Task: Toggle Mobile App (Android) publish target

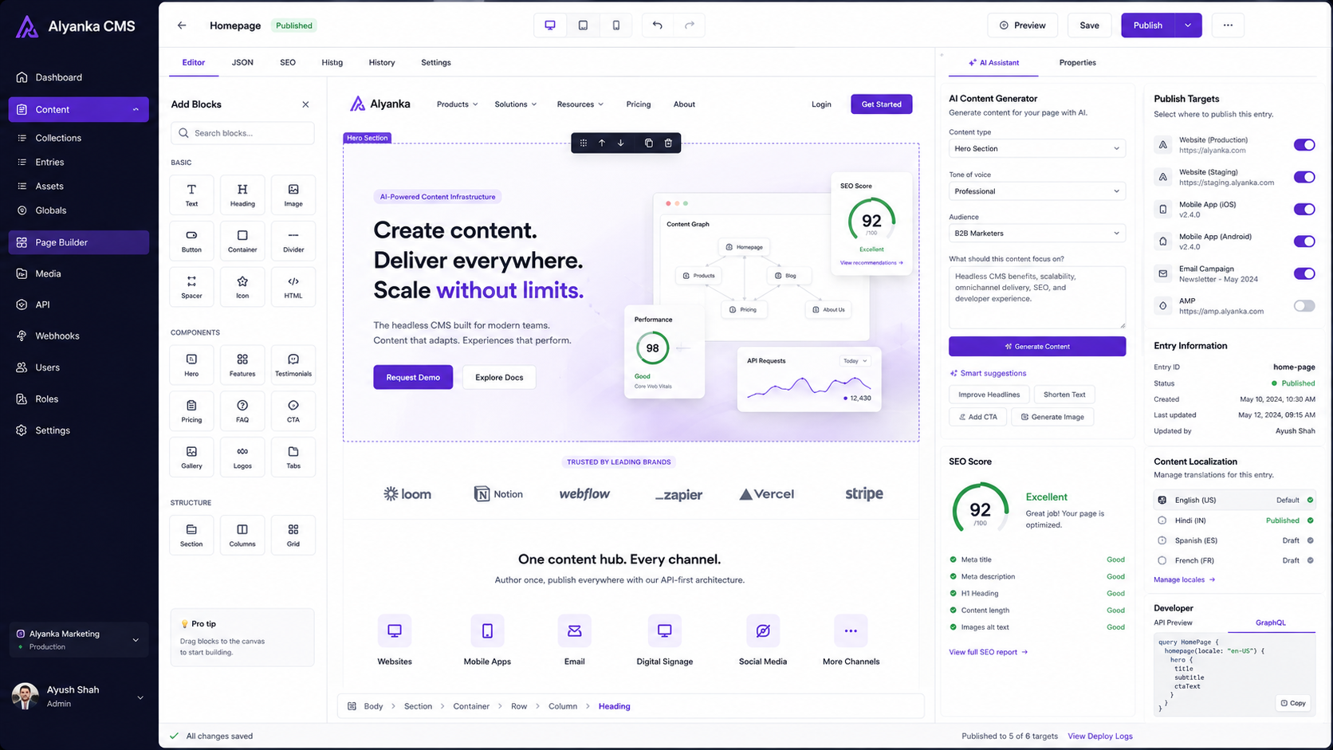Action: point(1304,241)
